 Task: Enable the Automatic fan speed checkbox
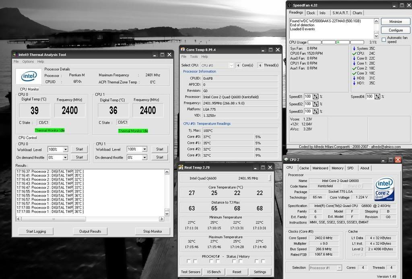click(383, 40)
